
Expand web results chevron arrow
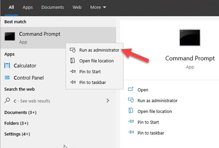pyautogui.click(x=108, y=100)
